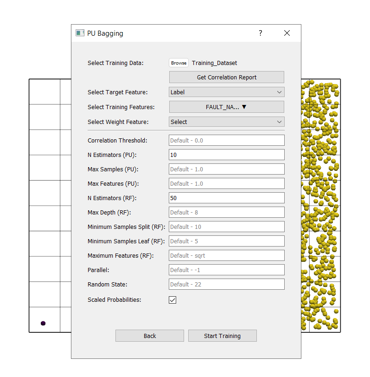This screenshot has height=377, width=370.
Task: Click the Max Depth (RF) field
Action: [x=226, y=213]
